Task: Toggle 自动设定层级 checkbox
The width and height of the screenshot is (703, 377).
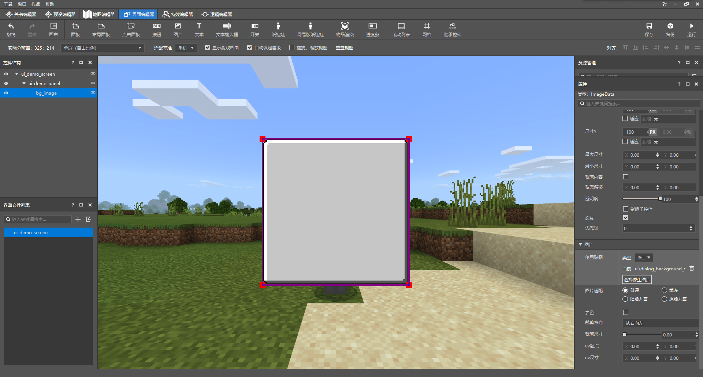Action: coord(250,47)
